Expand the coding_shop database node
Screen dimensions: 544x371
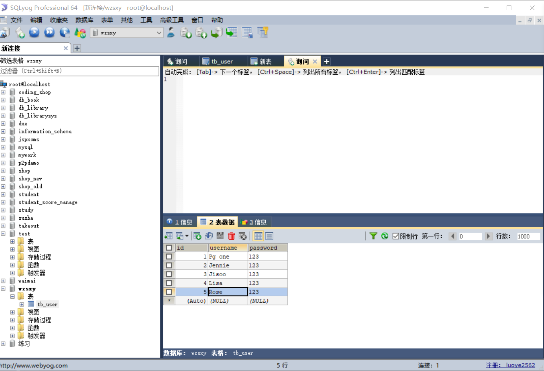tap(3, 92)
